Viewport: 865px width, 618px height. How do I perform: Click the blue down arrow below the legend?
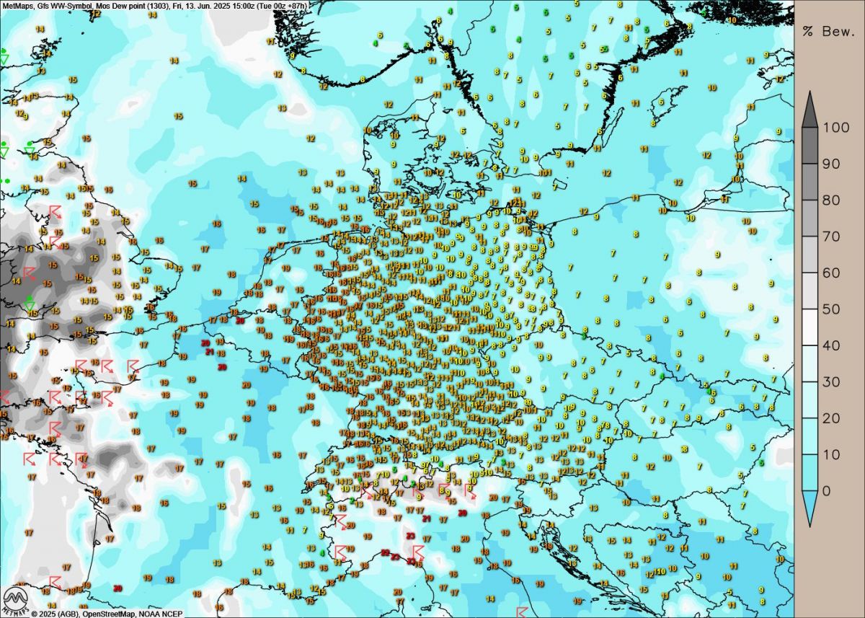[x=810, y=511]
